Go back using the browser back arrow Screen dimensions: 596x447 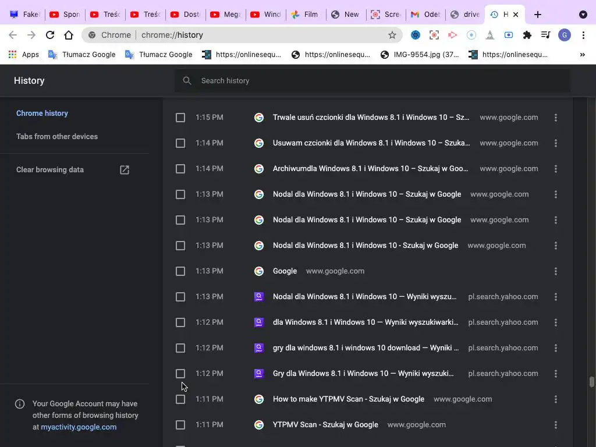[13, 35]
